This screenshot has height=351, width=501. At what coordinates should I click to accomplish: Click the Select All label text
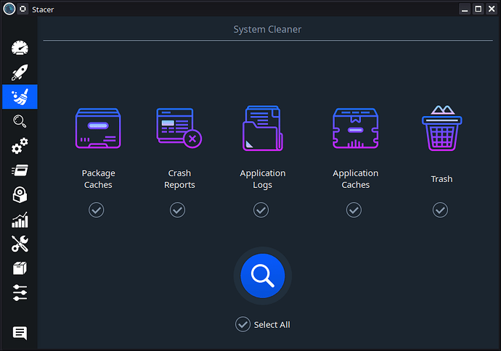tap(272, 325)
